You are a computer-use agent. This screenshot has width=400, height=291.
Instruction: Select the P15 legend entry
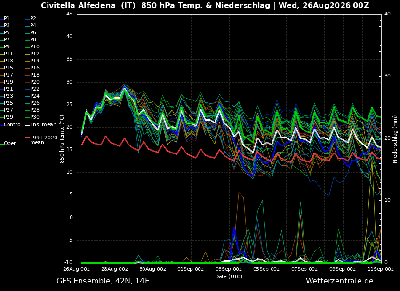(7, 68)
